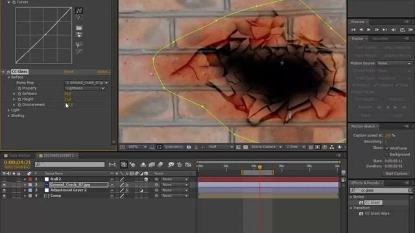
Task: Select CC Glass Wipe preset
Action: tap(377, 214)
